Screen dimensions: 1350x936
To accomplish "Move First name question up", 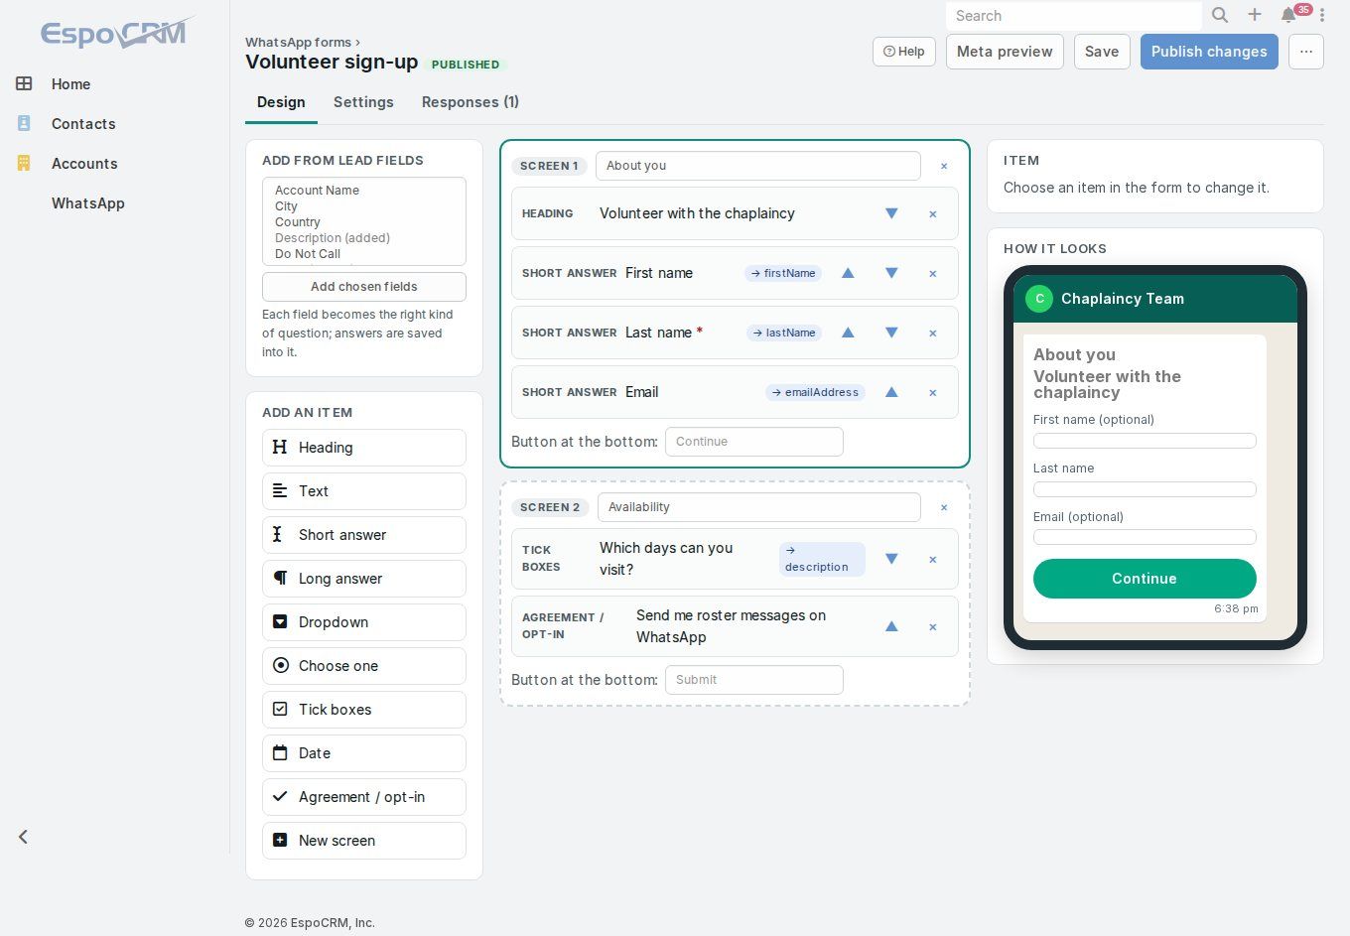I will tap(848, 273).
